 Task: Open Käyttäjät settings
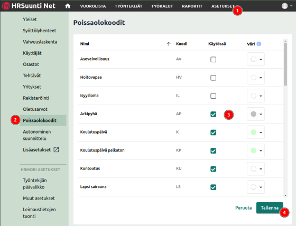click(x=32, y=53)
